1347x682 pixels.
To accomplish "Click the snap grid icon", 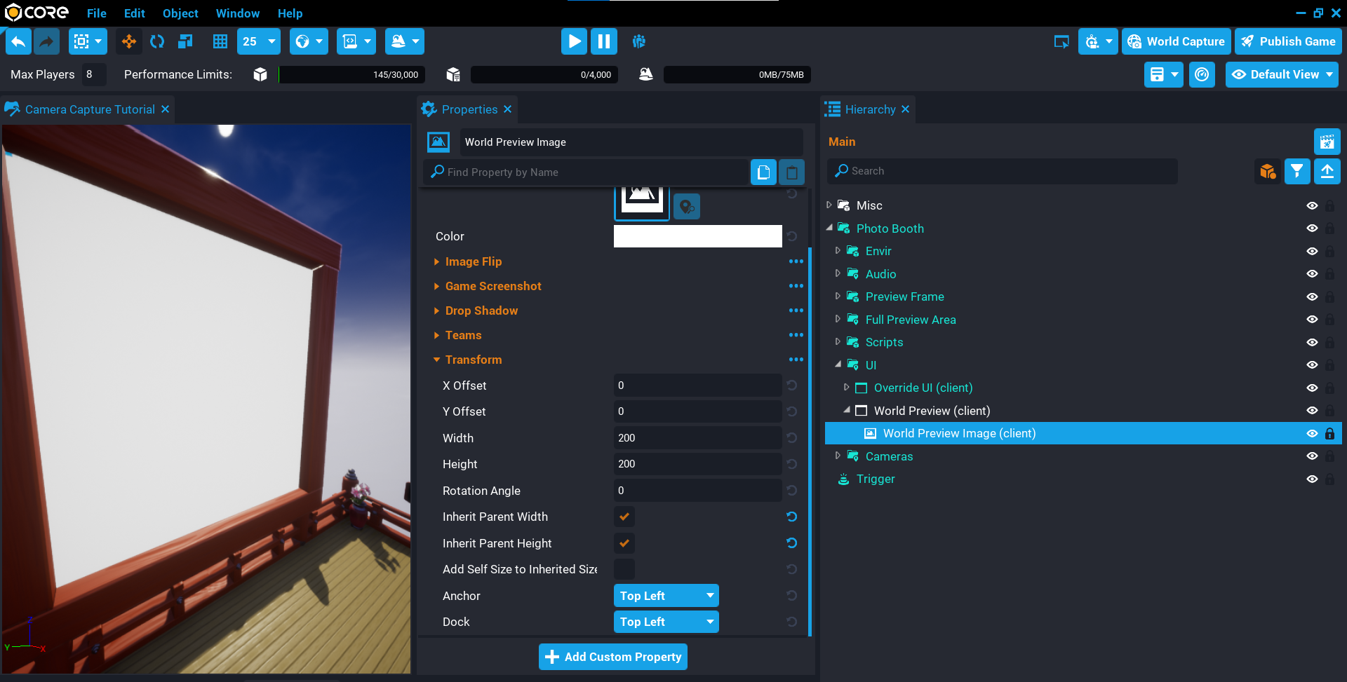I will [220, 41].
